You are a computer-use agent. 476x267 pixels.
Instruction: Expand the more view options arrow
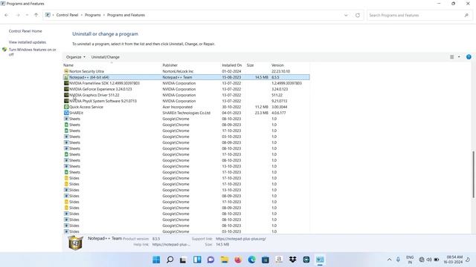pyautogui.click(x=459, y=57)
